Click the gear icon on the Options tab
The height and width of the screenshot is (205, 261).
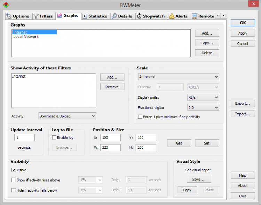coord(9,16)
